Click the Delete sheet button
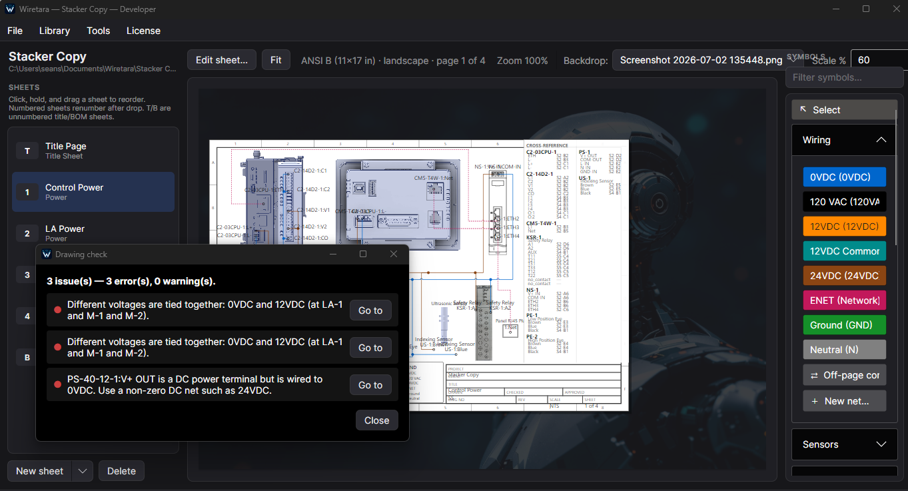The image size is (908, 491). pos(121,471)
